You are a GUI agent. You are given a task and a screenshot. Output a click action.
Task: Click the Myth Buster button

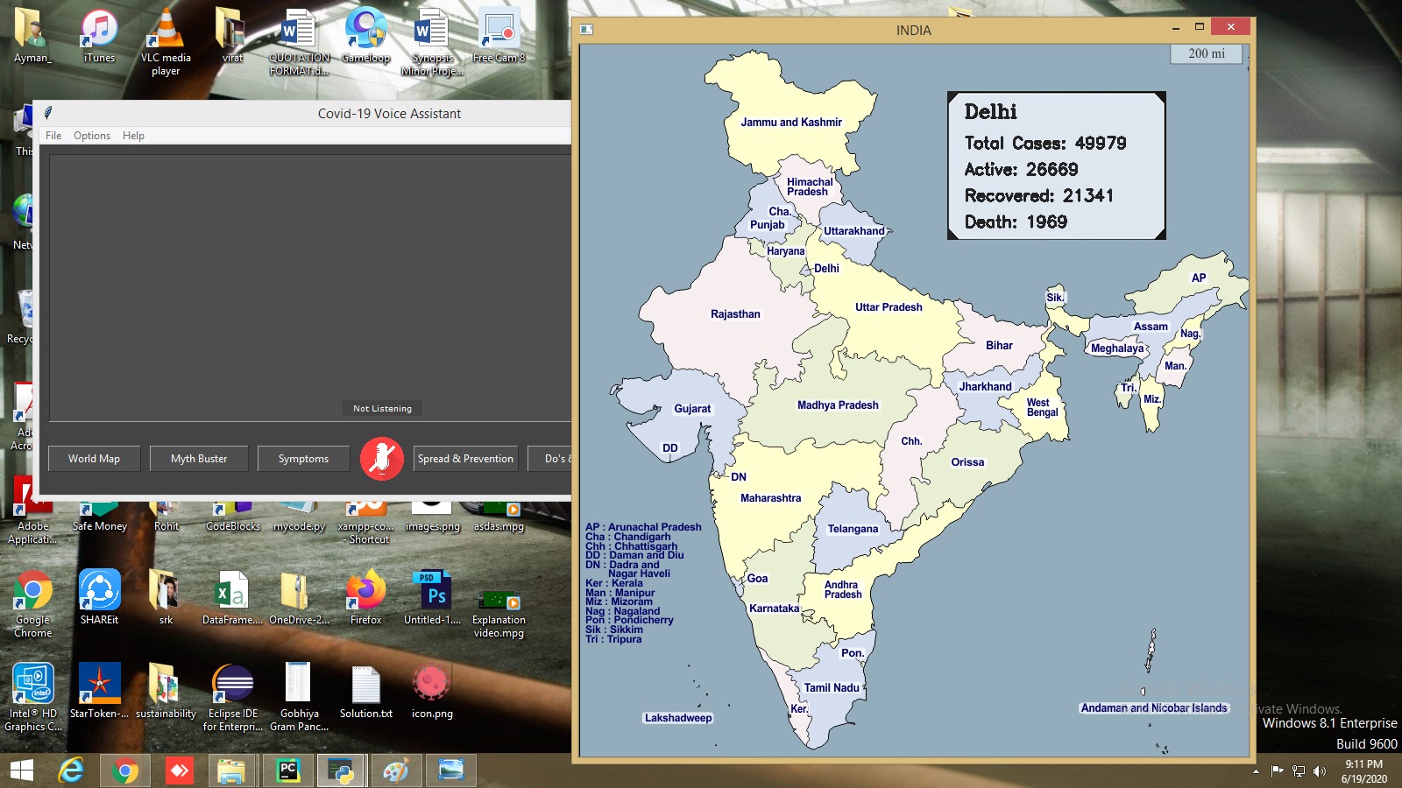[199, 459]
